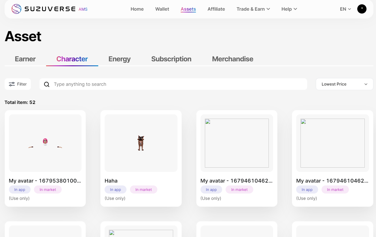Screen dimensions: 376x237
Task: Click the search magnifier icon
Action: 46,84
